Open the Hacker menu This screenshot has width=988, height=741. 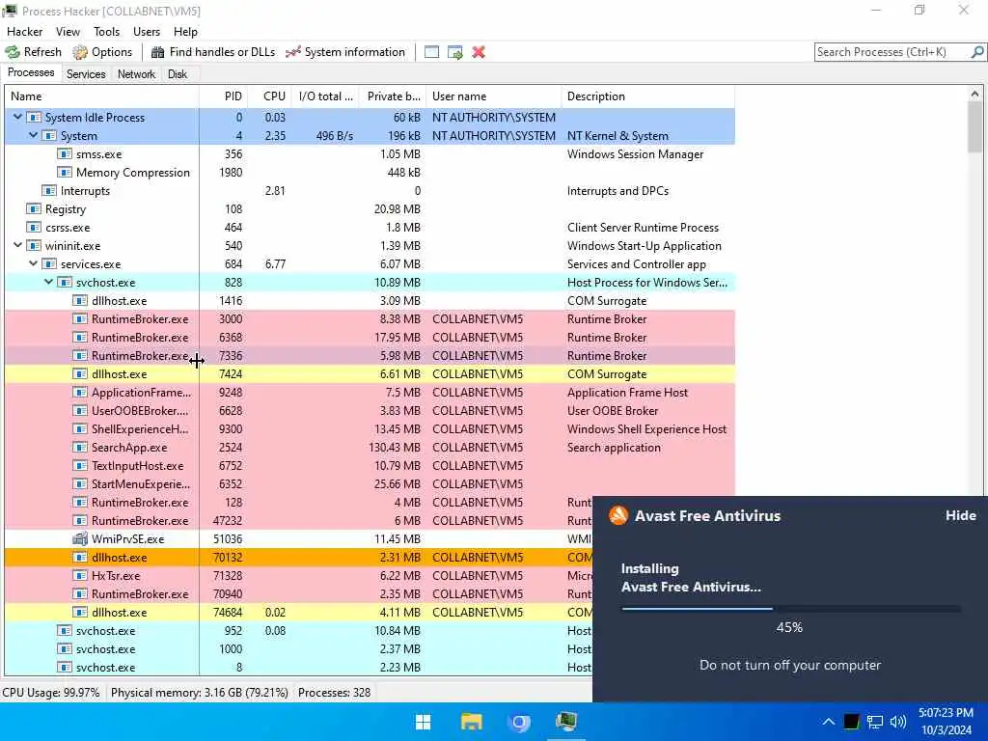click(24, 32)
